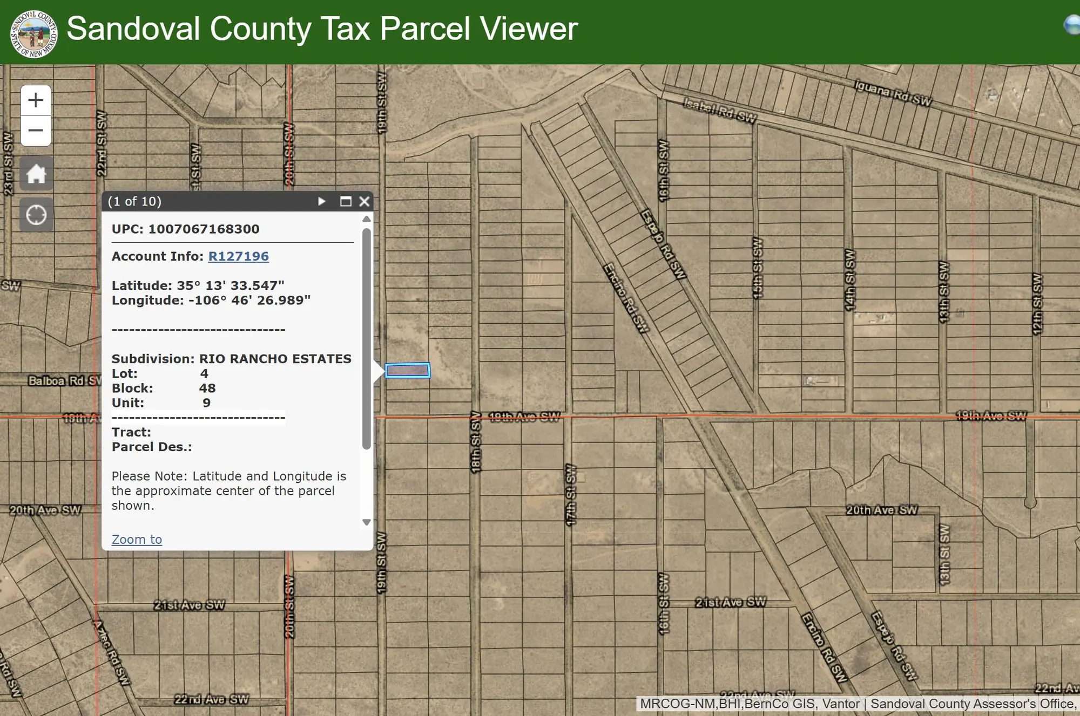This screenshot has width=1080, height=716.
Task: Maximize the parcel info popup
Action: [x=346, y=201]
